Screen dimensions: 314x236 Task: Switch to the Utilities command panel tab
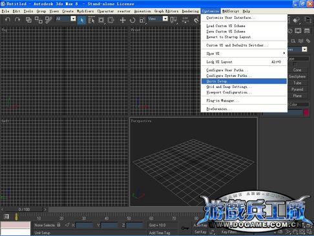pos(307,30)
